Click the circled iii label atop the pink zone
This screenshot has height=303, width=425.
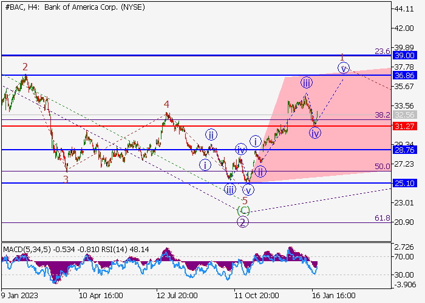pos(306,82)
